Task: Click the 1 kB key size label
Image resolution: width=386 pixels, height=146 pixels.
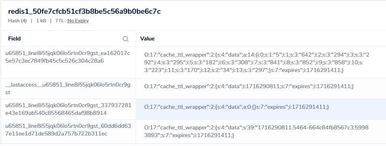Action: [x=41, y=21]
